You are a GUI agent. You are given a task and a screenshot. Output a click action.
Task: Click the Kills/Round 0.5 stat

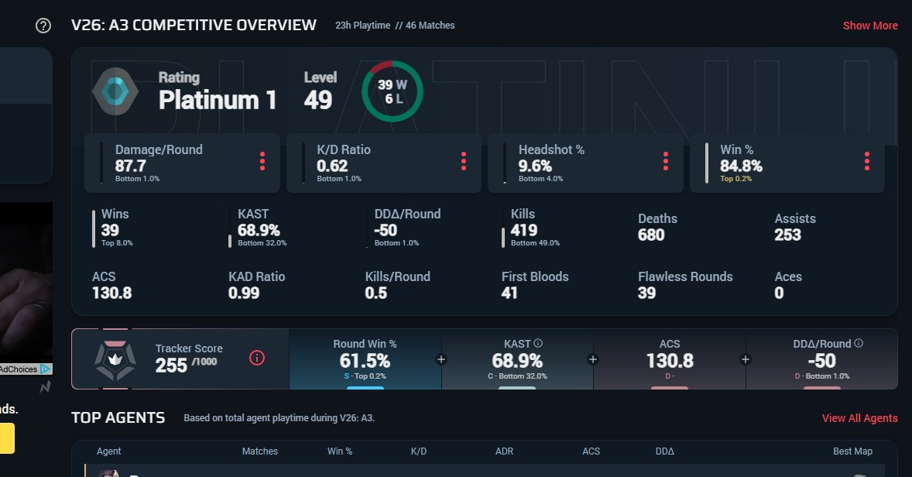[x=397, y=285]
